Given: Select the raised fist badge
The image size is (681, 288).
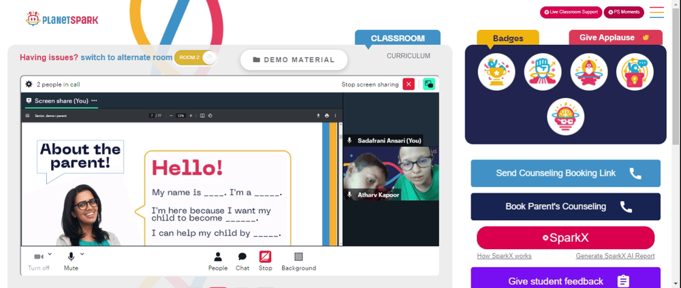Looking at the screenshot, I should (x=543, y=71).
